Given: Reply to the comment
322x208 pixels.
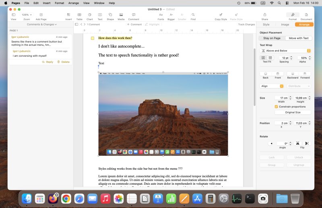Looking at the screenshot, I should (x=47, y=62).
